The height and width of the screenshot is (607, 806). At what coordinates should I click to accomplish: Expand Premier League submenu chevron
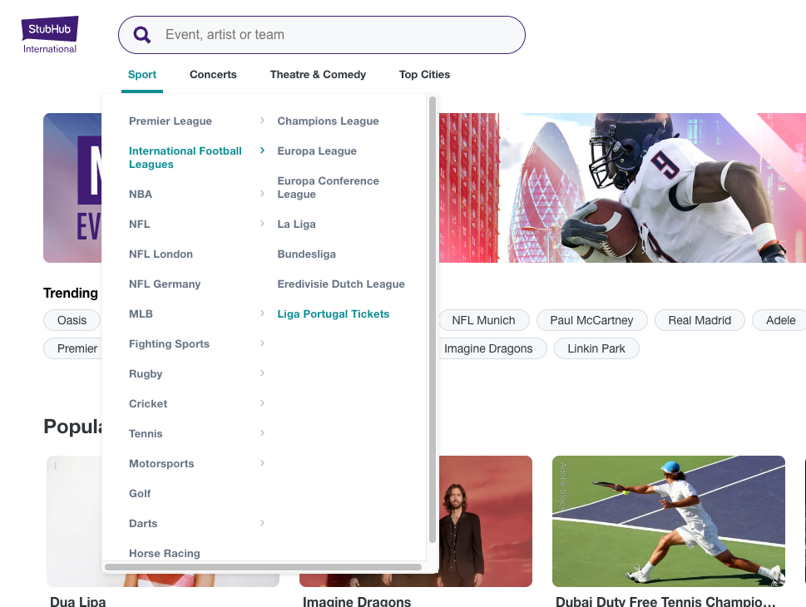pos(262,121)
